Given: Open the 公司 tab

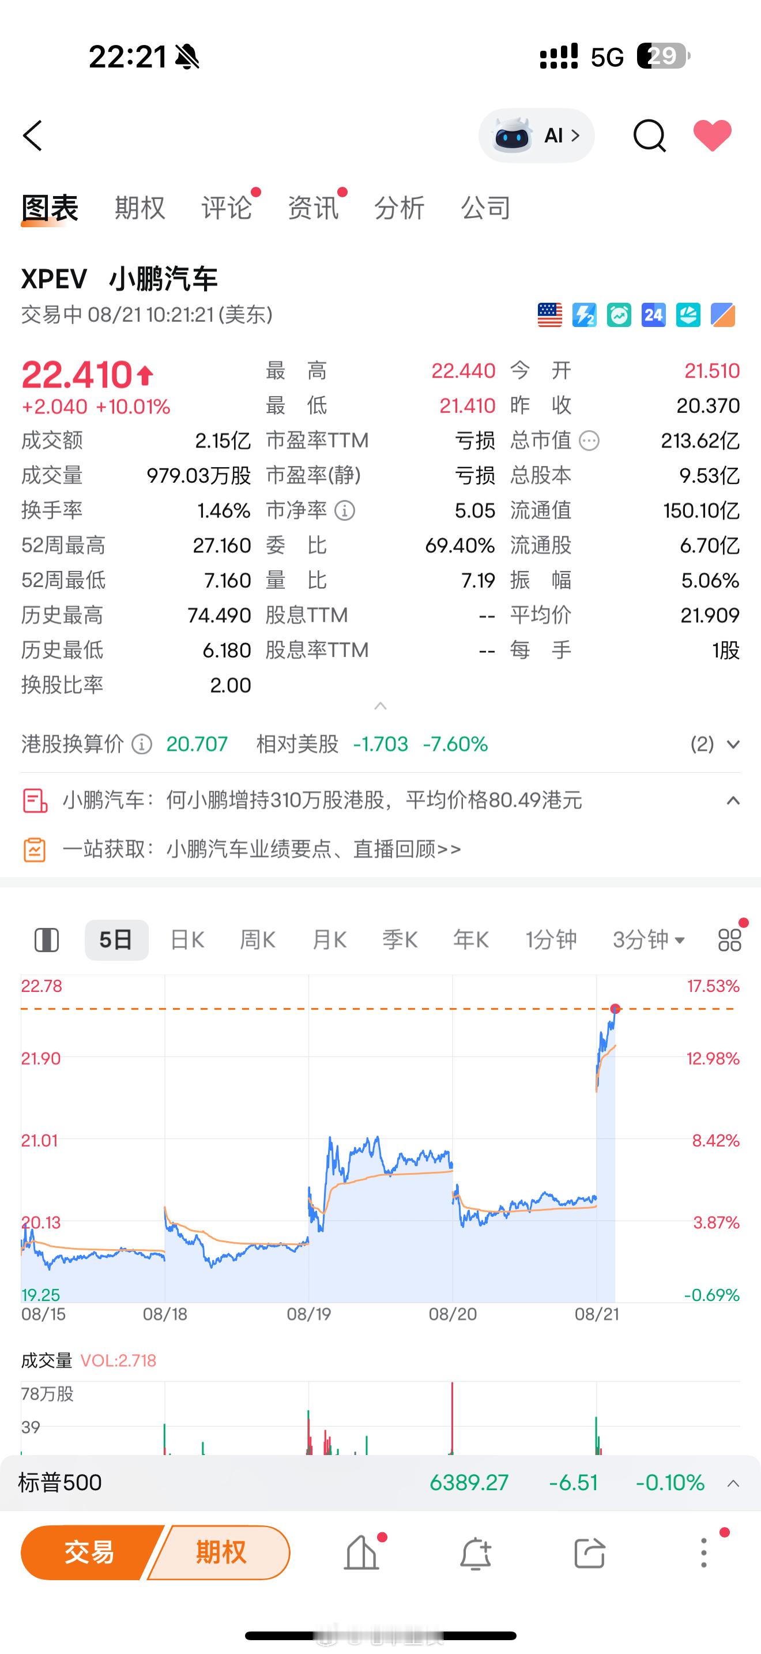Looking at the screenshot, I should (486, 208).
